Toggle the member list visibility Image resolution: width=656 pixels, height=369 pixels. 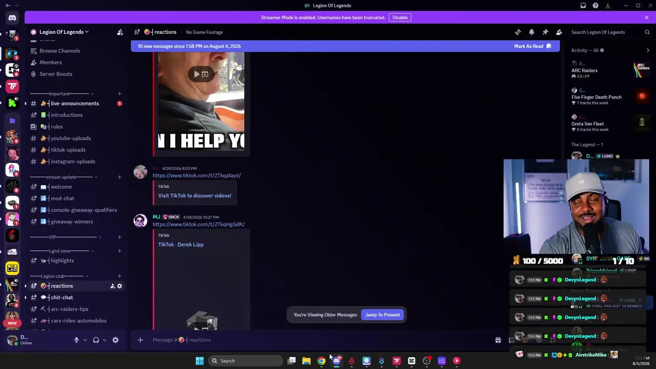(559, 32)
